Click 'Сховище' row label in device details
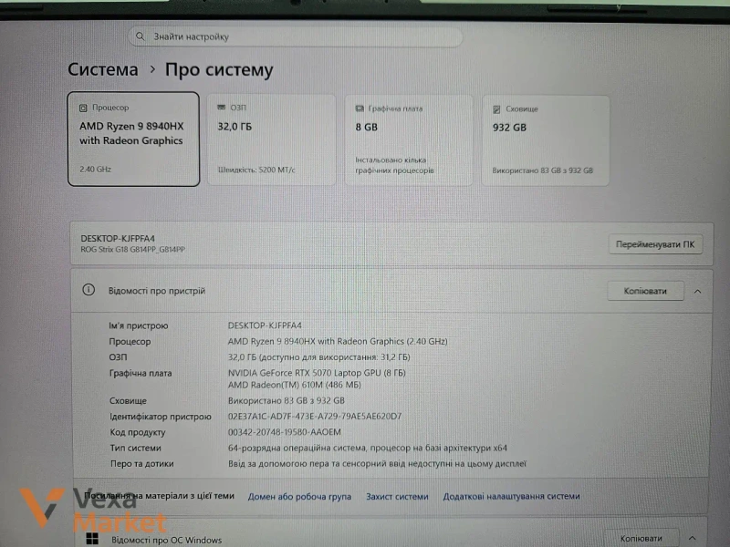Viewport: 730px width, 547px height. click(x=128, y=401)
